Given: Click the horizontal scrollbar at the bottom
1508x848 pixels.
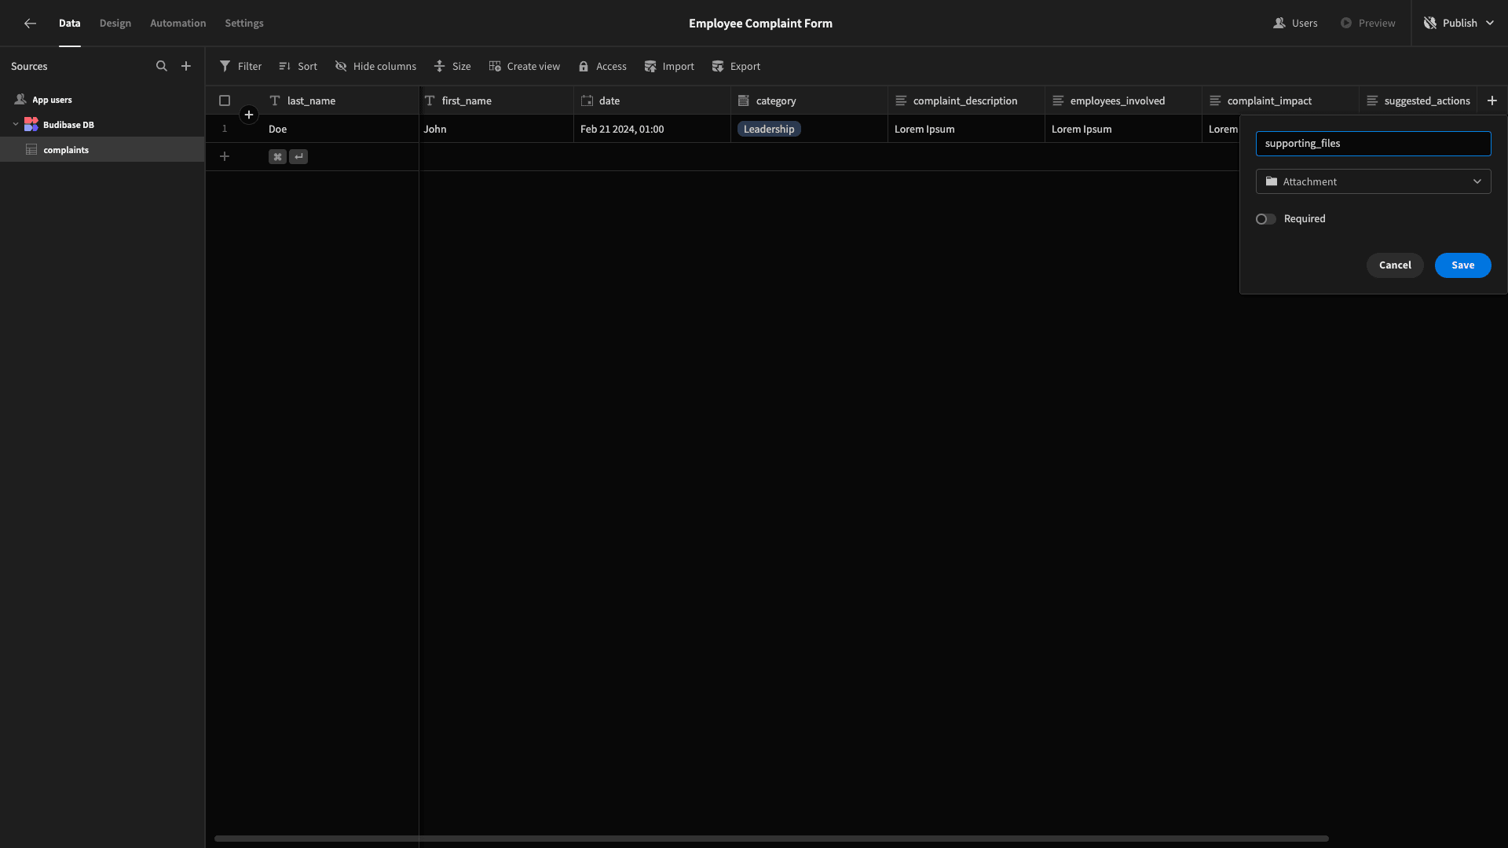Looking at the screenshot, I should coord(771,839).
